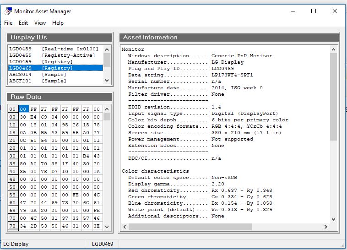Maximize the Monitor Asset Manager window
Screen dimensions: 347x250
314,11
